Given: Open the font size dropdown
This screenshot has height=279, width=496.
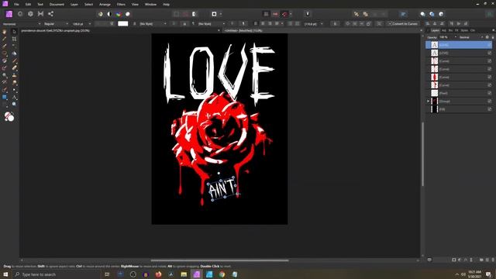Looking at the screenshot, I should click(x=81, y=24).
